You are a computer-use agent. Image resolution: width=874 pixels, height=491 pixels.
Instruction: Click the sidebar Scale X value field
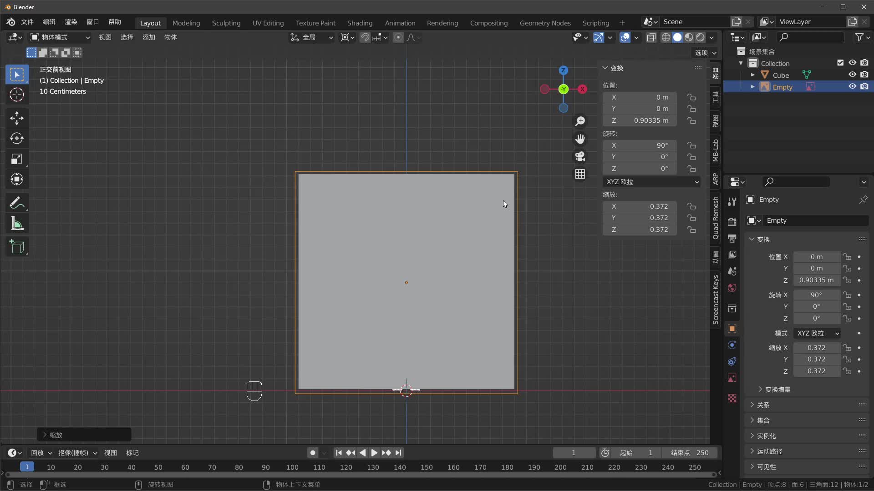coord(640,206)
